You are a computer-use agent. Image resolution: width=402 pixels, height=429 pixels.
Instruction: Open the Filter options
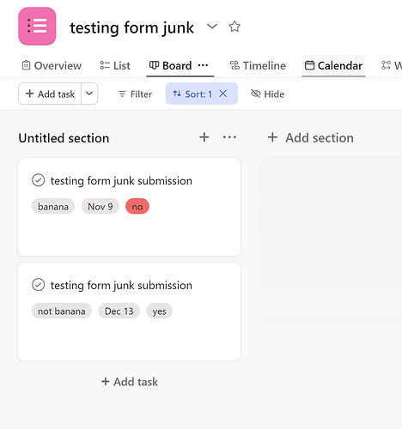pyautogui.click(x=135, y=94)
